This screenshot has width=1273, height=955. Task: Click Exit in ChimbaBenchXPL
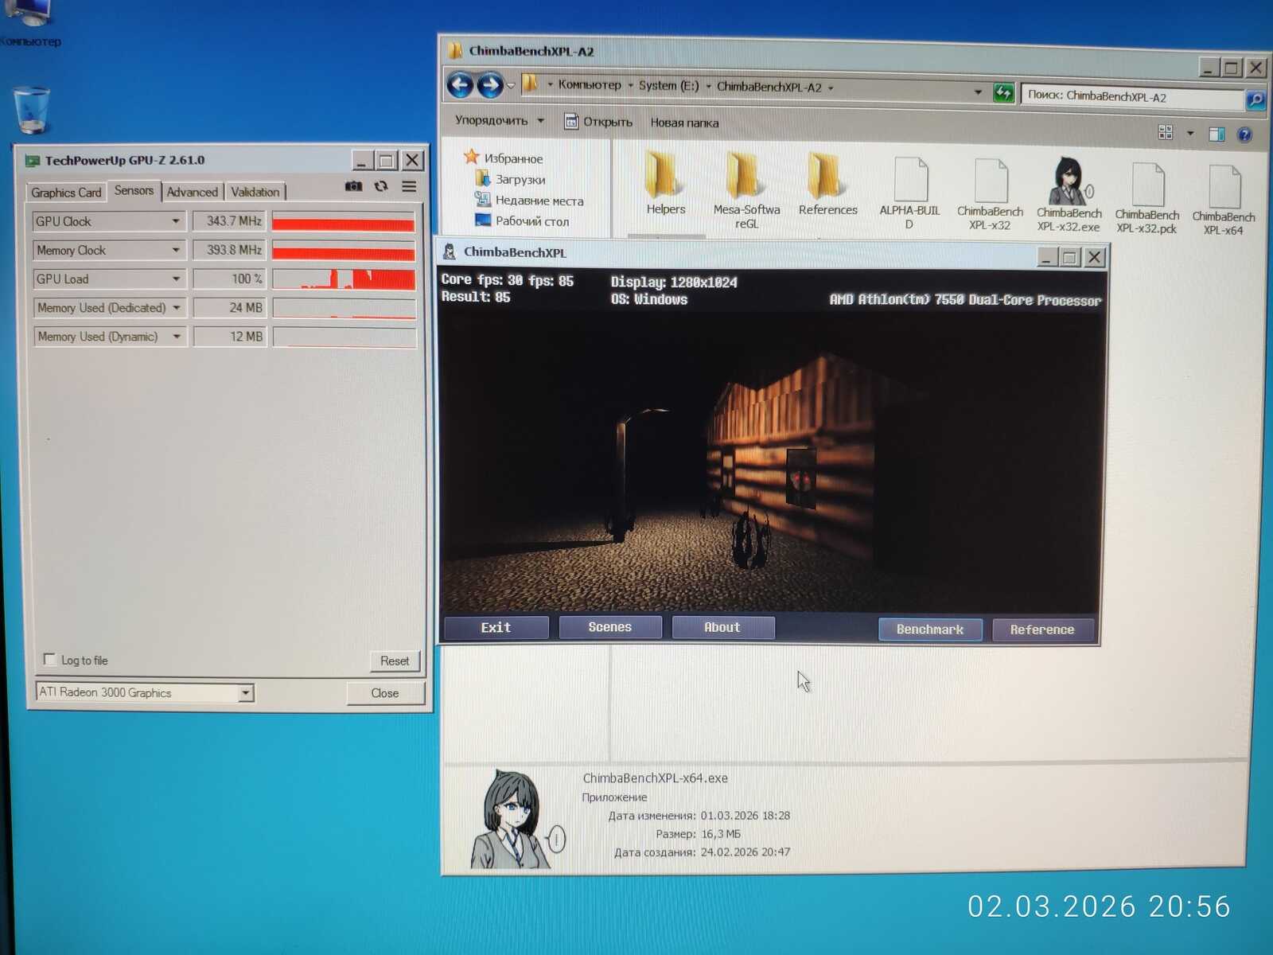click(x=496, y=628)
